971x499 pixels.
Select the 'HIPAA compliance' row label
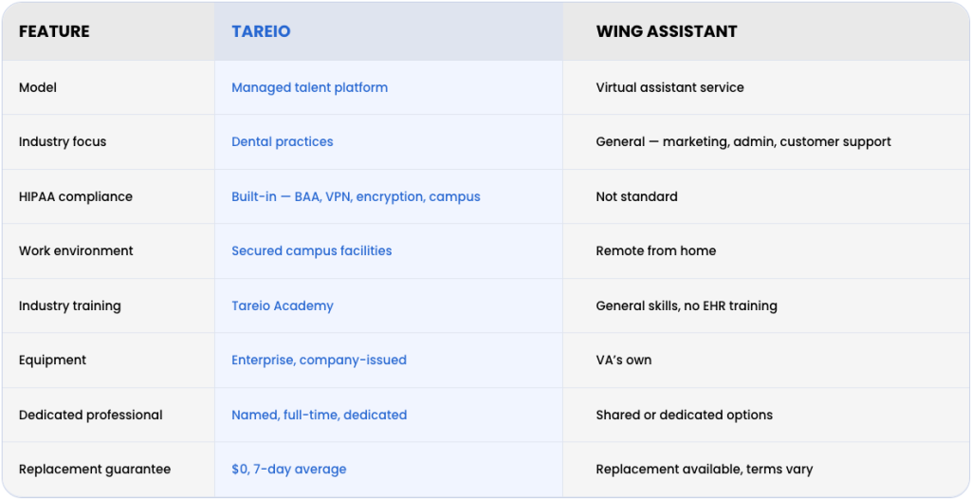click(76, 196)
